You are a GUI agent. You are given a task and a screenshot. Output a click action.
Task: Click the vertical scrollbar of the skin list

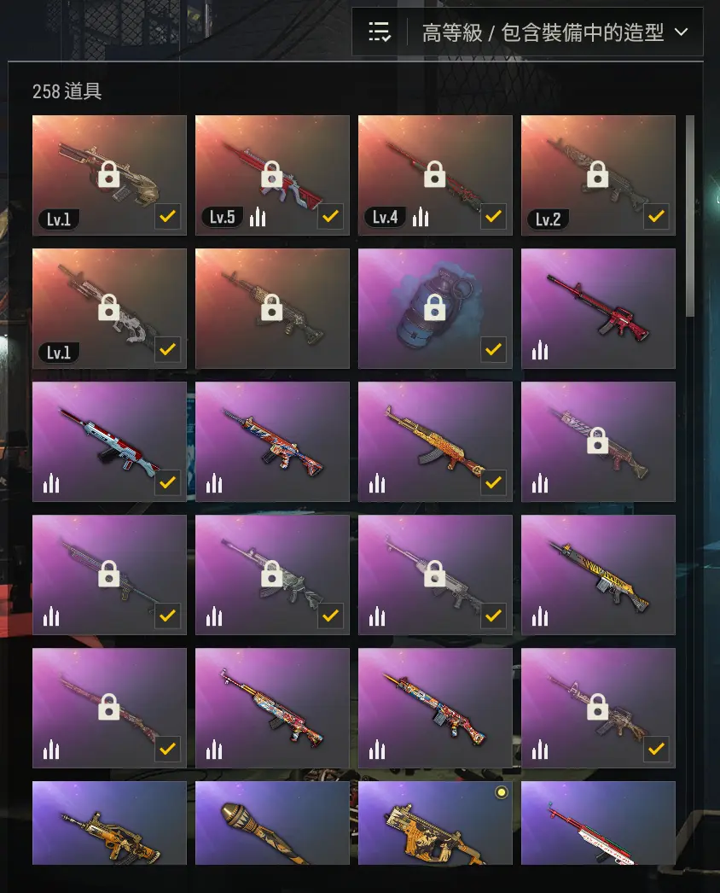[690, 216]
